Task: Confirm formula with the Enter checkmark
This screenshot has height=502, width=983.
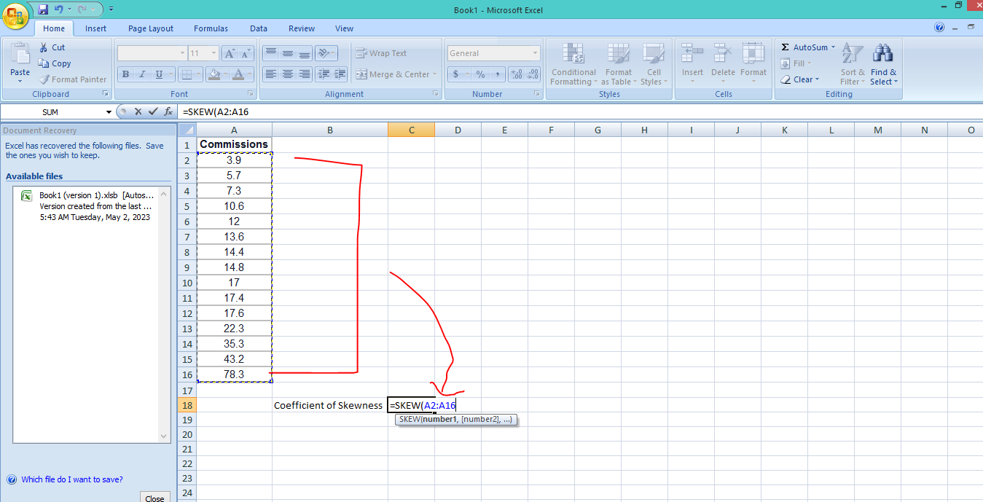Action: point(153,112)
